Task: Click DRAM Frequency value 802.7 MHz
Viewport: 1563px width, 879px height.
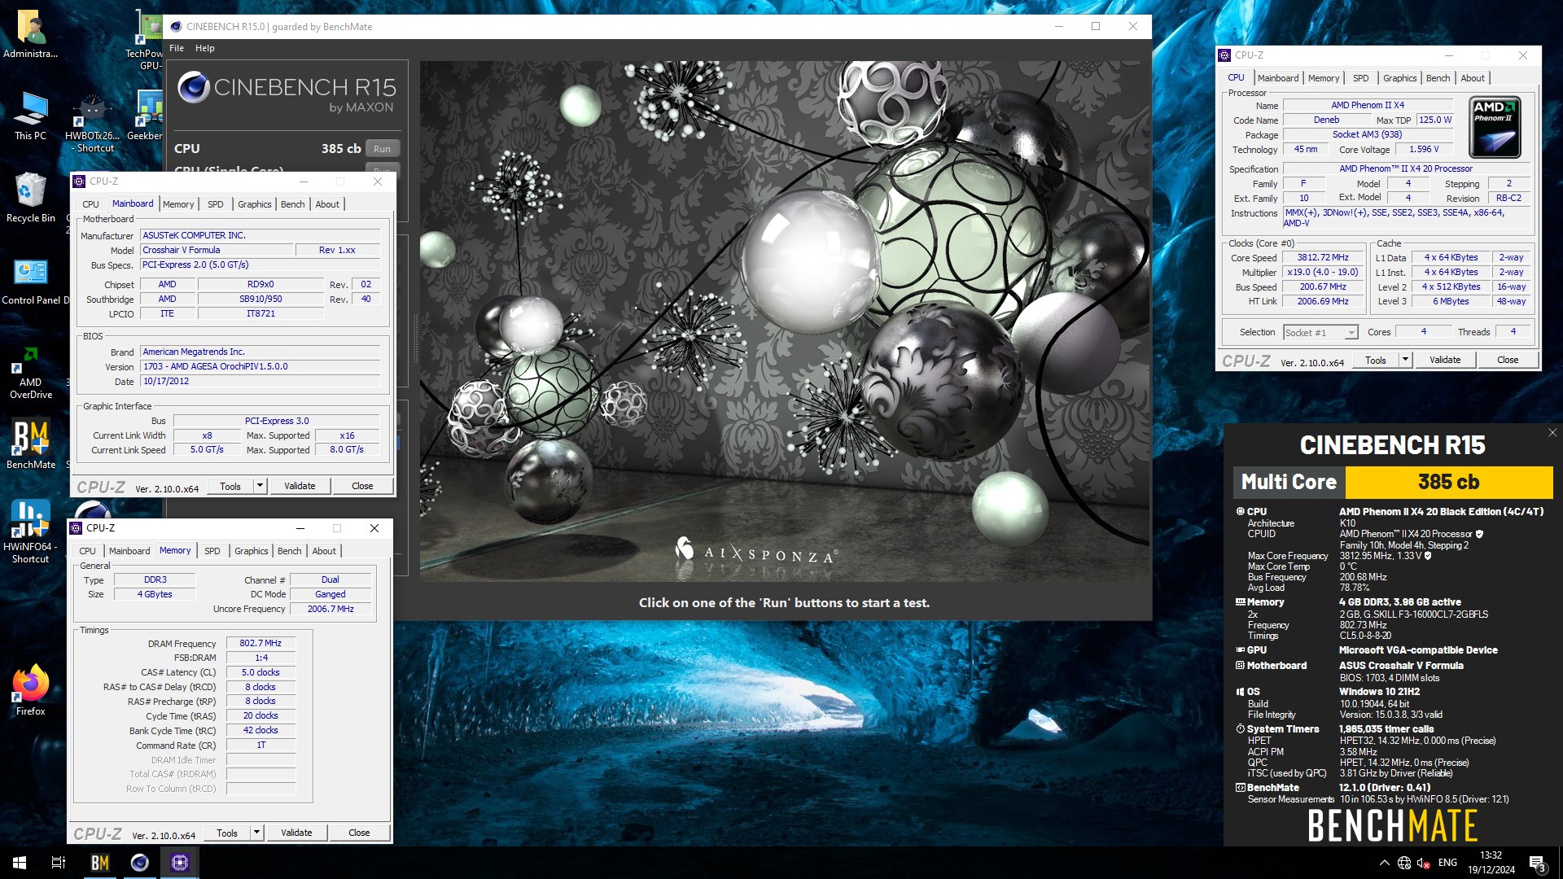Action: coord(260,643)
